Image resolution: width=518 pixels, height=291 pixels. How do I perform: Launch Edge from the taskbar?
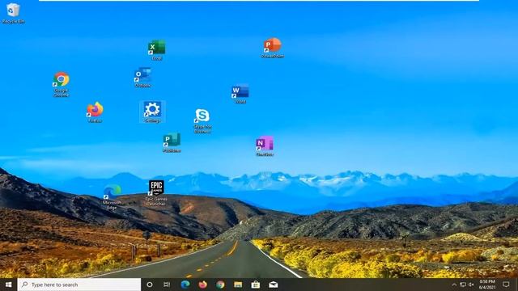185,285
